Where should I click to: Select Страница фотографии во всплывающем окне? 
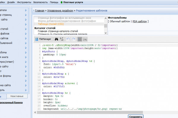(x=64, y=18)
